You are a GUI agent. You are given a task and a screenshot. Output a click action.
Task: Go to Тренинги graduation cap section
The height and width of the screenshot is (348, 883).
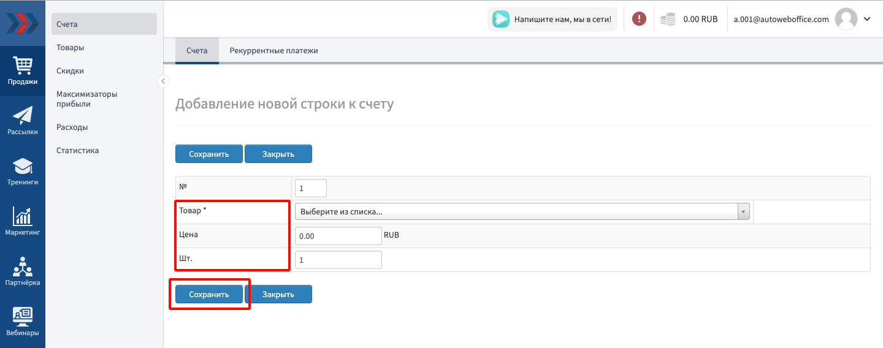(23, 171)
